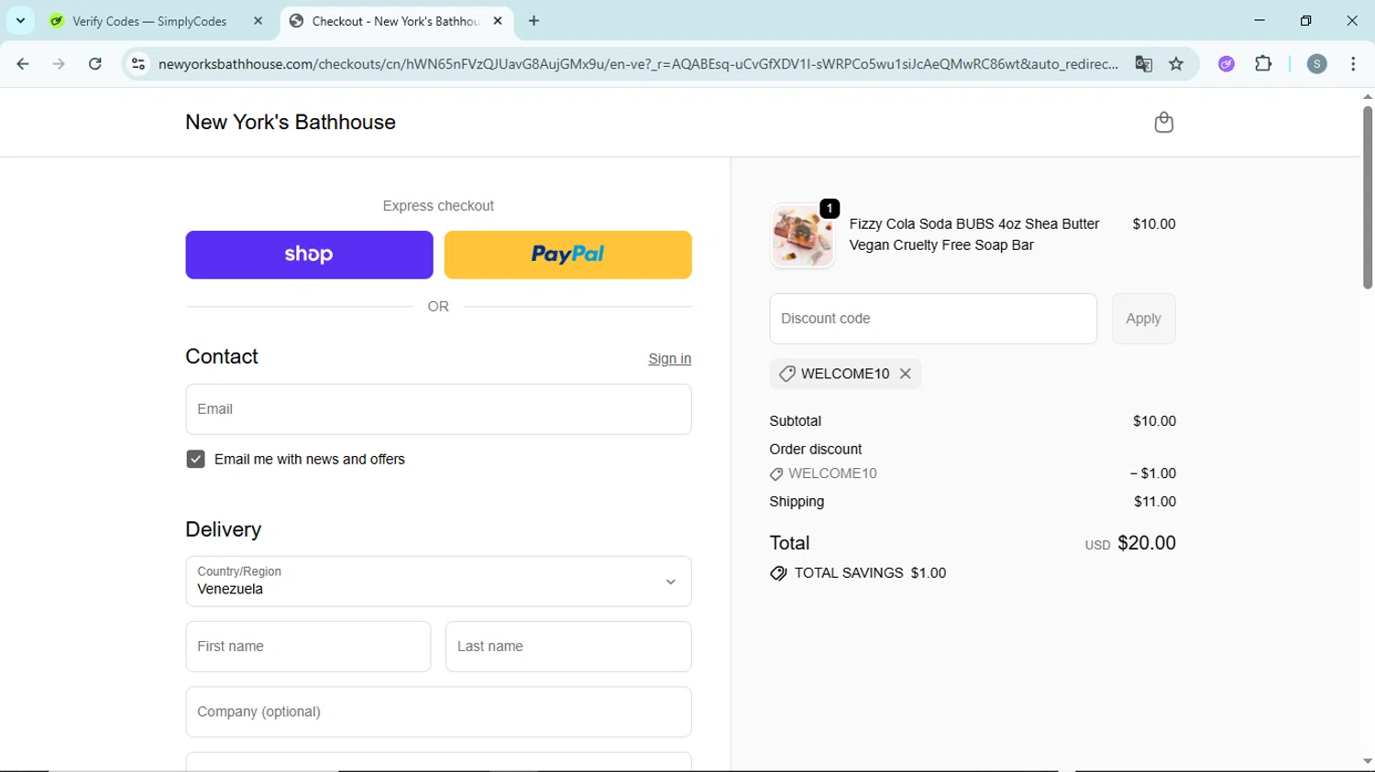Uncheck Email me with news and offers
Image resolution: width=1375 pixels, height=772 pixels.
coord(195,459)
